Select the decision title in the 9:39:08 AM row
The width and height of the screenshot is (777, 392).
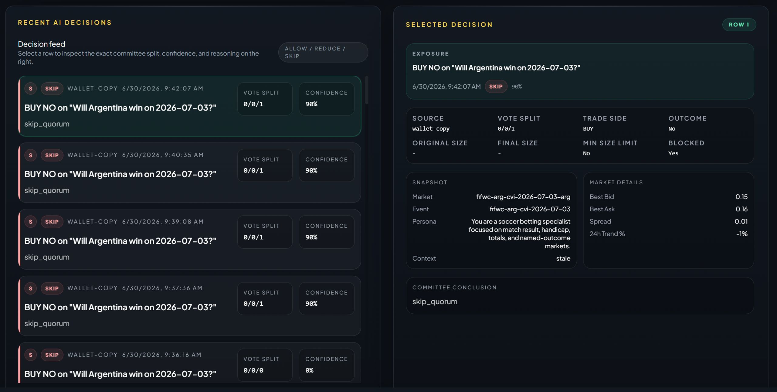120,241
